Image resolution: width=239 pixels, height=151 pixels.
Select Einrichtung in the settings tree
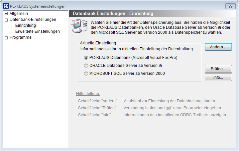coord(26,25)
